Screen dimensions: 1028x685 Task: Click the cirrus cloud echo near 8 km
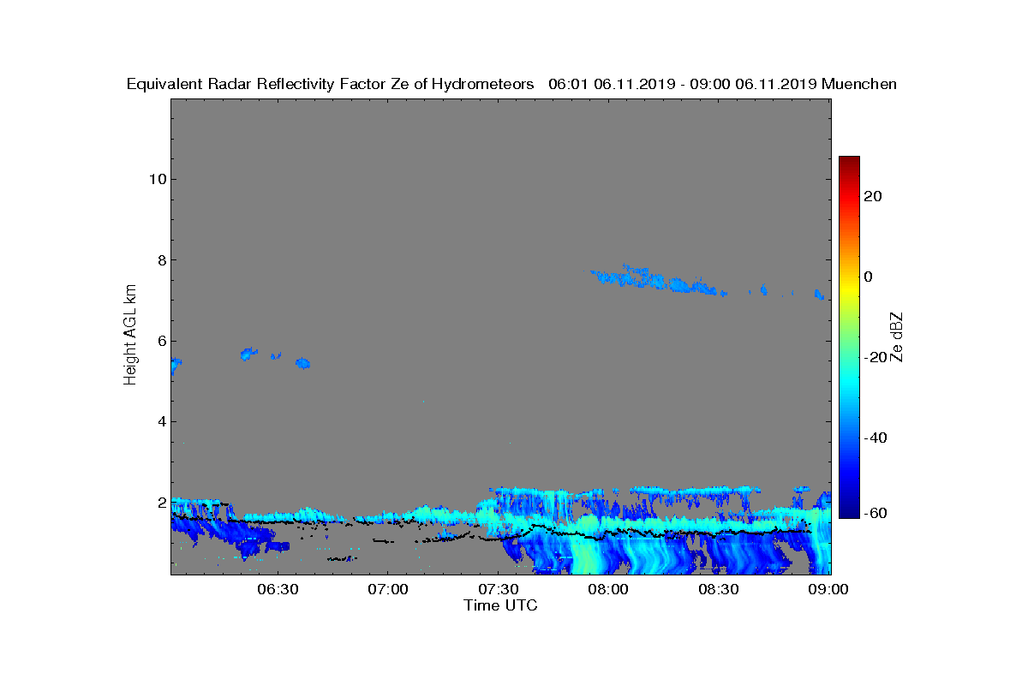click(x=655, y=280)
